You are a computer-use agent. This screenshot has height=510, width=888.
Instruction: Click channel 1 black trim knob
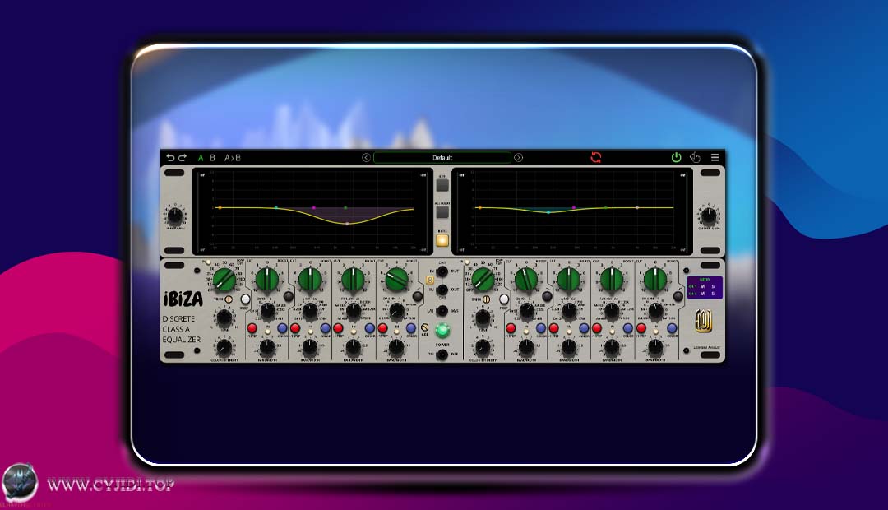pyautogui.click(x=224, y=318)
